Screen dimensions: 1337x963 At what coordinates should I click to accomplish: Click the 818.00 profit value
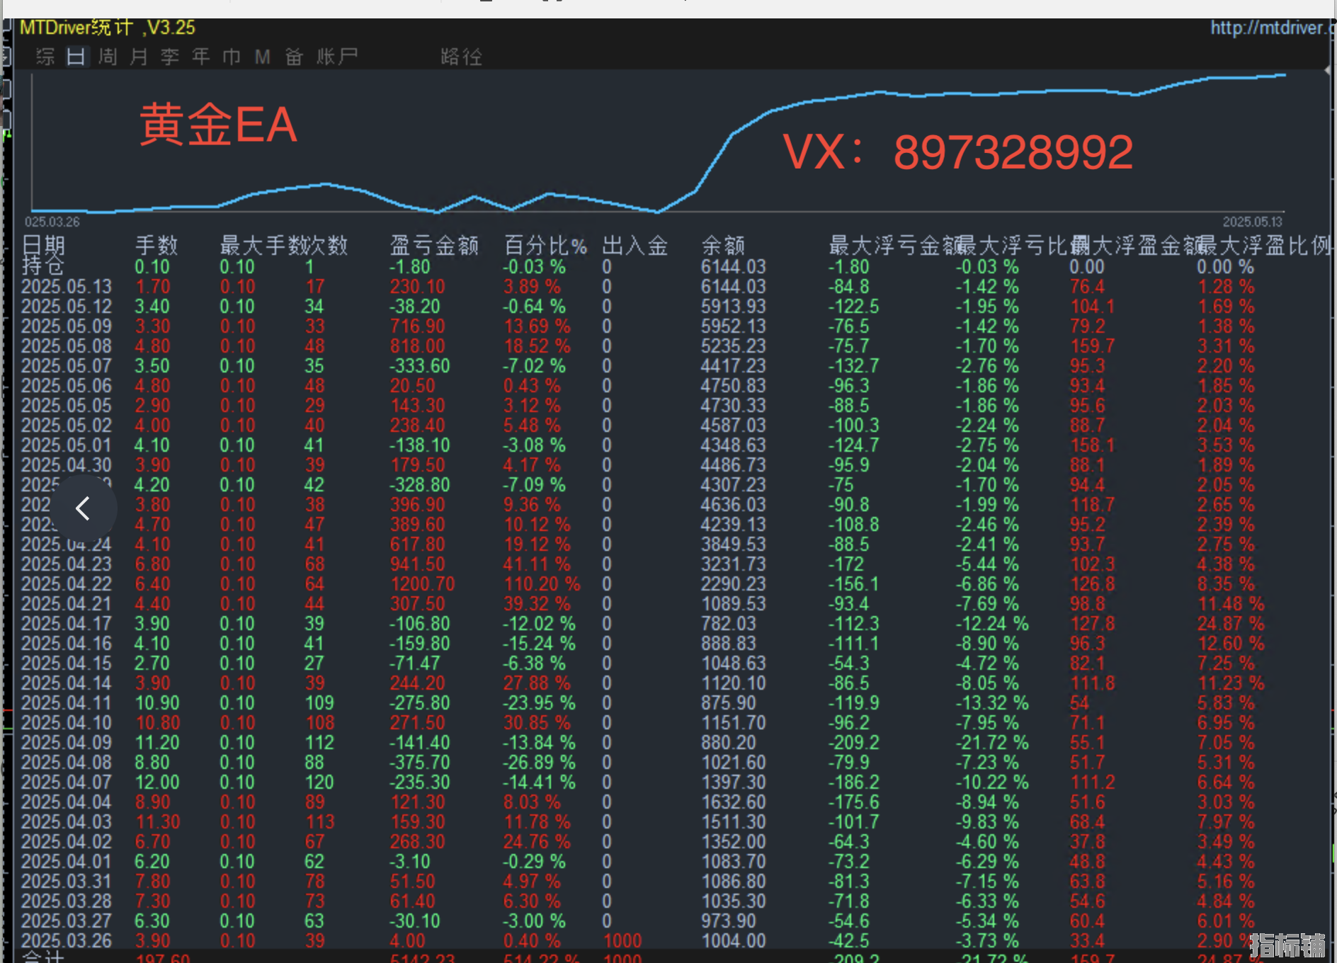[x=418, y=346]
